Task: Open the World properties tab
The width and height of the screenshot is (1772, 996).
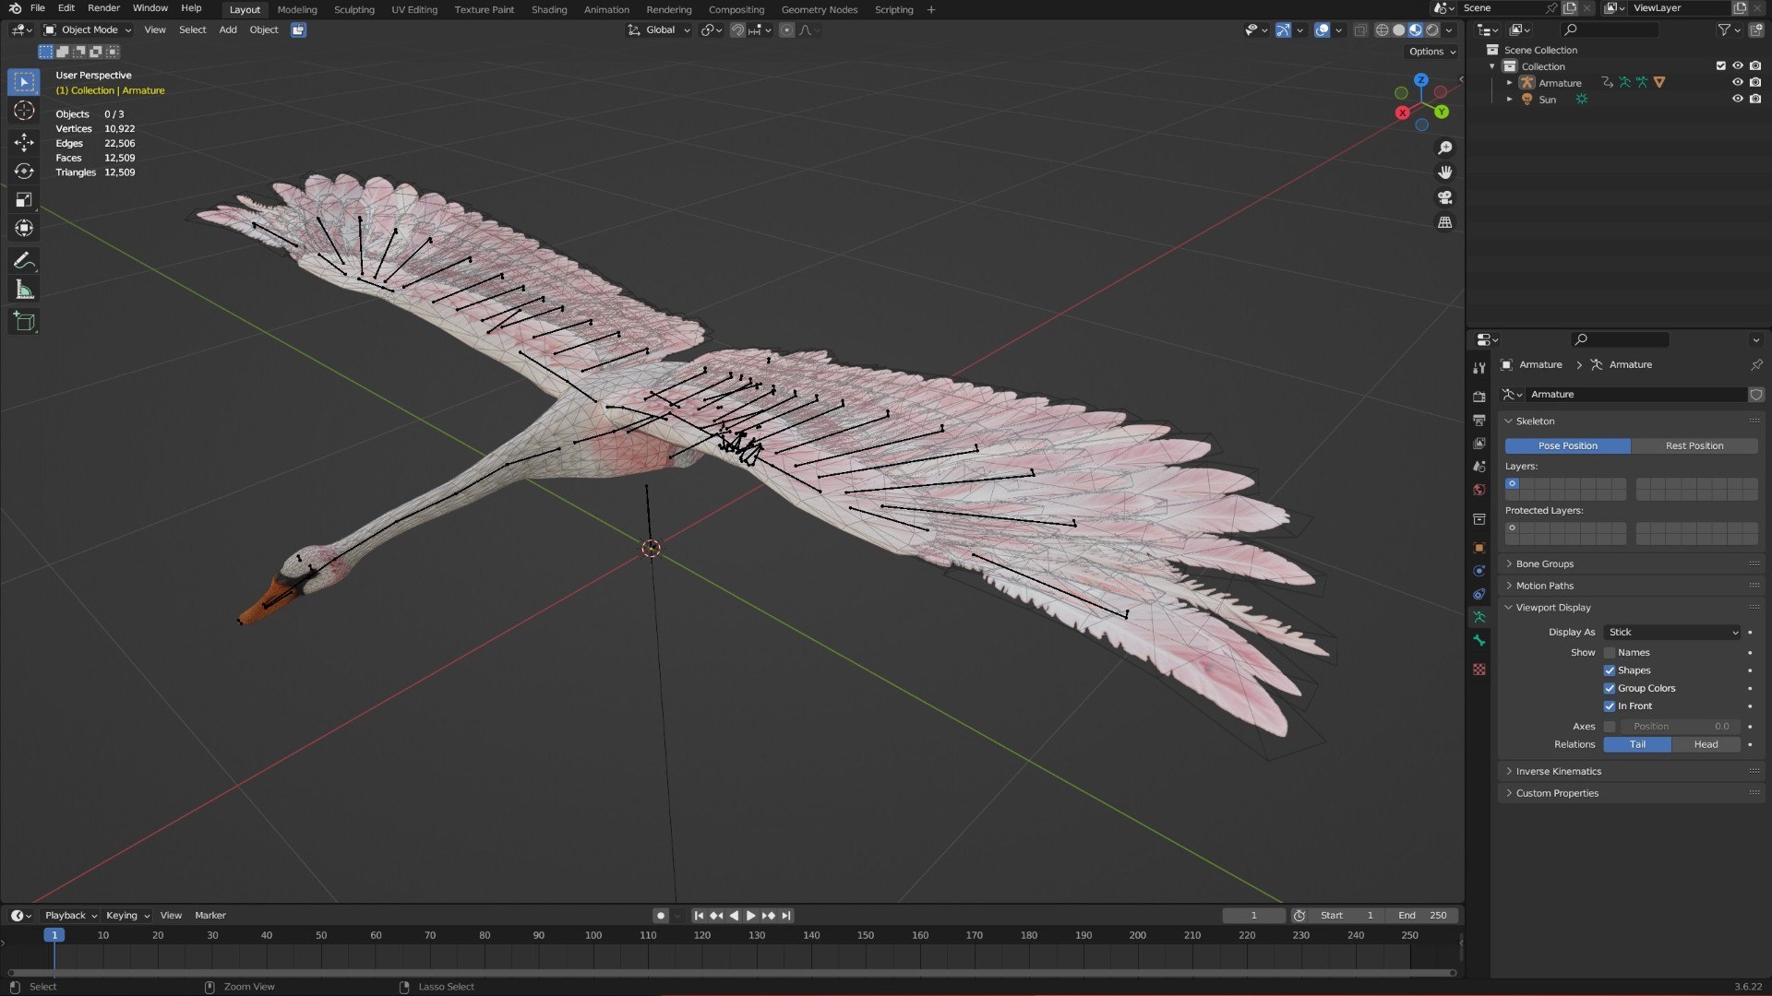Action: click(1479, 490)
